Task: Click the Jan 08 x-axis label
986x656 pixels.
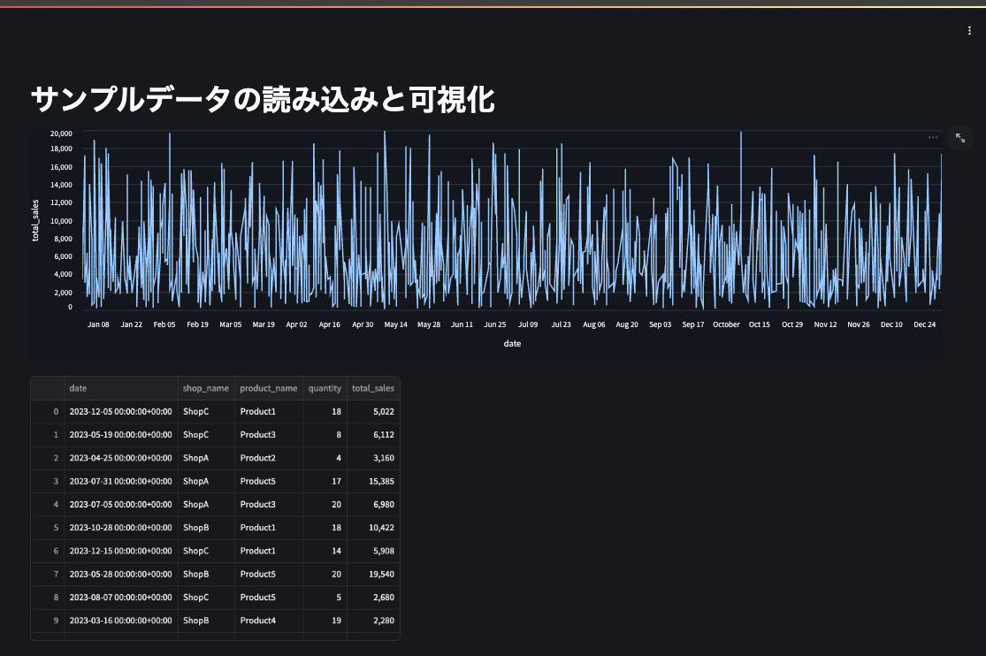Action: coord(97,324)
